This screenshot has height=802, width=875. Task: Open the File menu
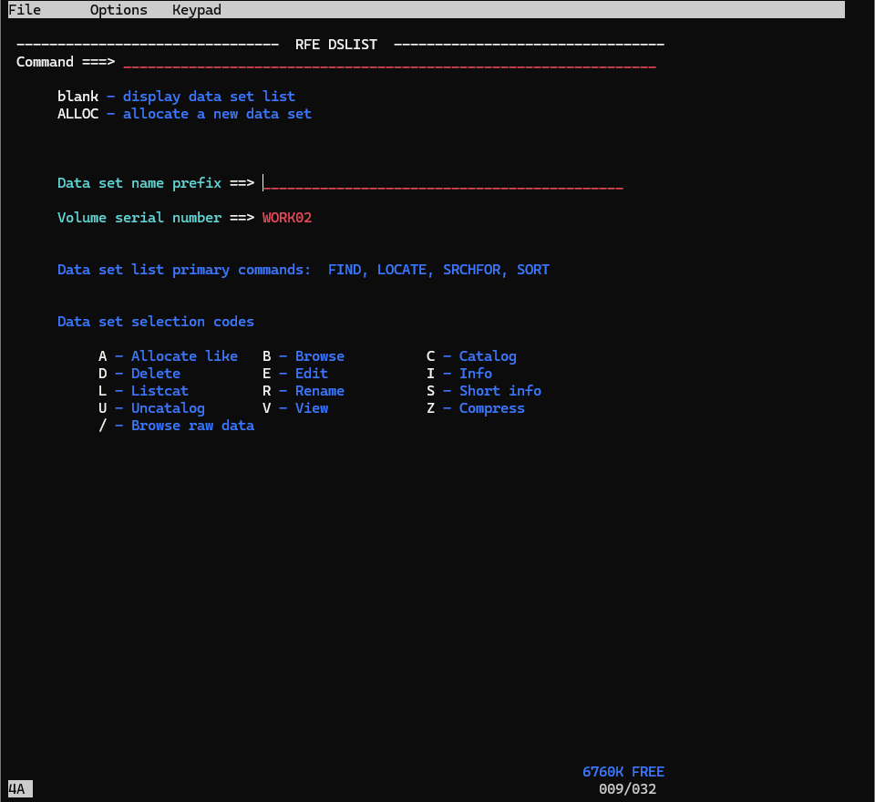[x=25, y=10]
